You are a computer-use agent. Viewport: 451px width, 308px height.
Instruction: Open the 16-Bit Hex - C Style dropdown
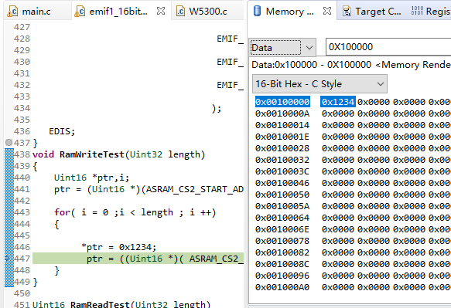[319, 84]
